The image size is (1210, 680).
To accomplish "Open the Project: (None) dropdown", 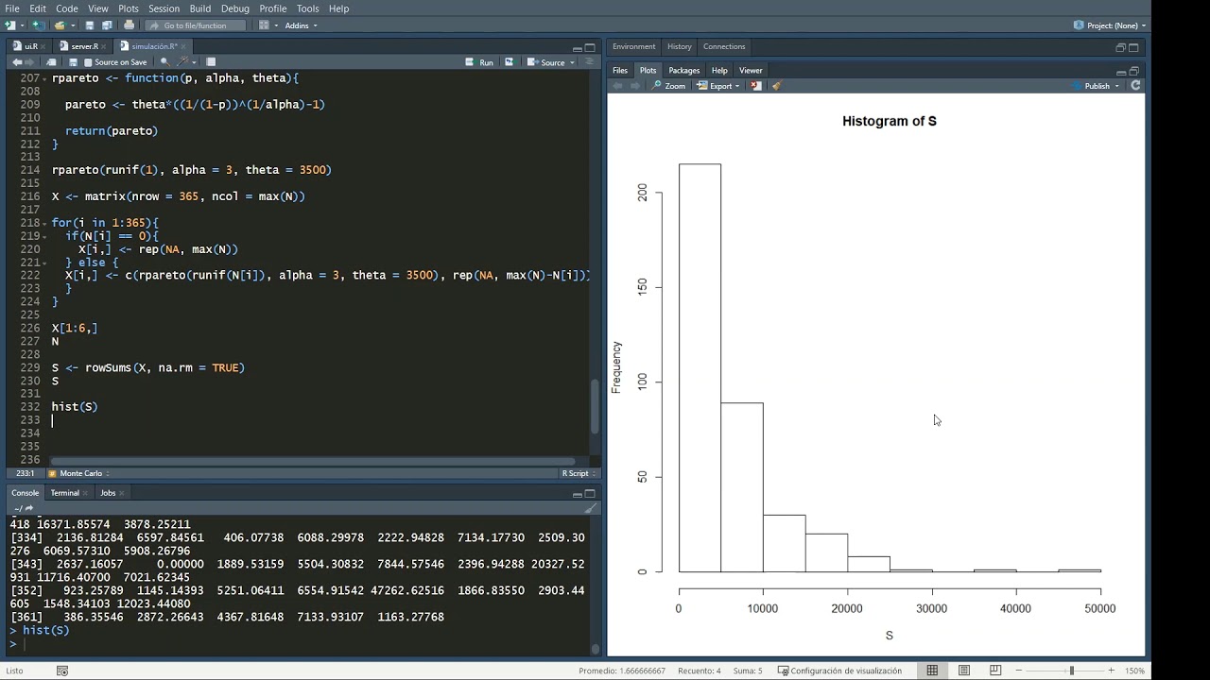I will point(1110,25).
